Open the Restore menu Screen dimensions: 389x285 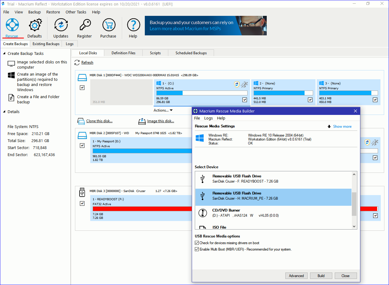pyautogui.click(x=53, y=12)
